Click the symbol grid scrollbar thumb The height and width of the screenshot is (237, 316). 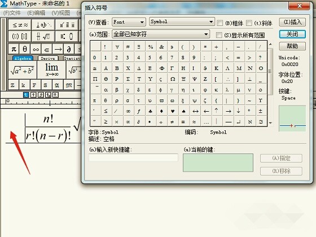point(271,71)
